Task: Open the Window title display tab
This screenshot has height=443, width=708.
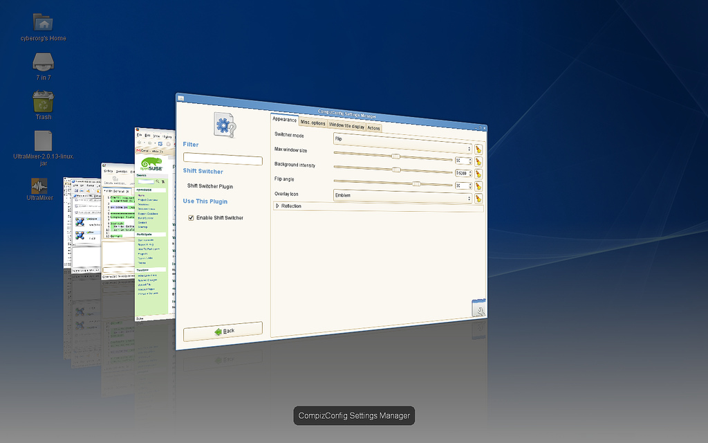Action: pyautogui.click(x=346, y=126)
